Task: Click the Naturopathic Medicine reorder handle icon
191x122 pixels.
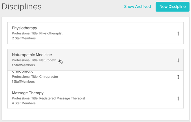Action: 178,60
